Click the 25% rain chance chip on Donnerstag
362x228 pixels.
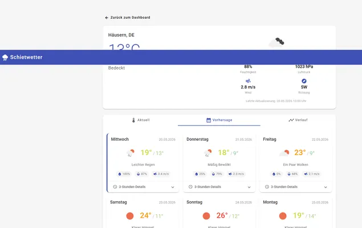tap(200, 174)
